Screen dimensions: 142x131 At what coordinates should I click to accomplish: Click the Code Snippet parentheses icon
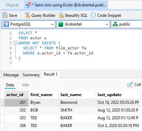(93, 15)
